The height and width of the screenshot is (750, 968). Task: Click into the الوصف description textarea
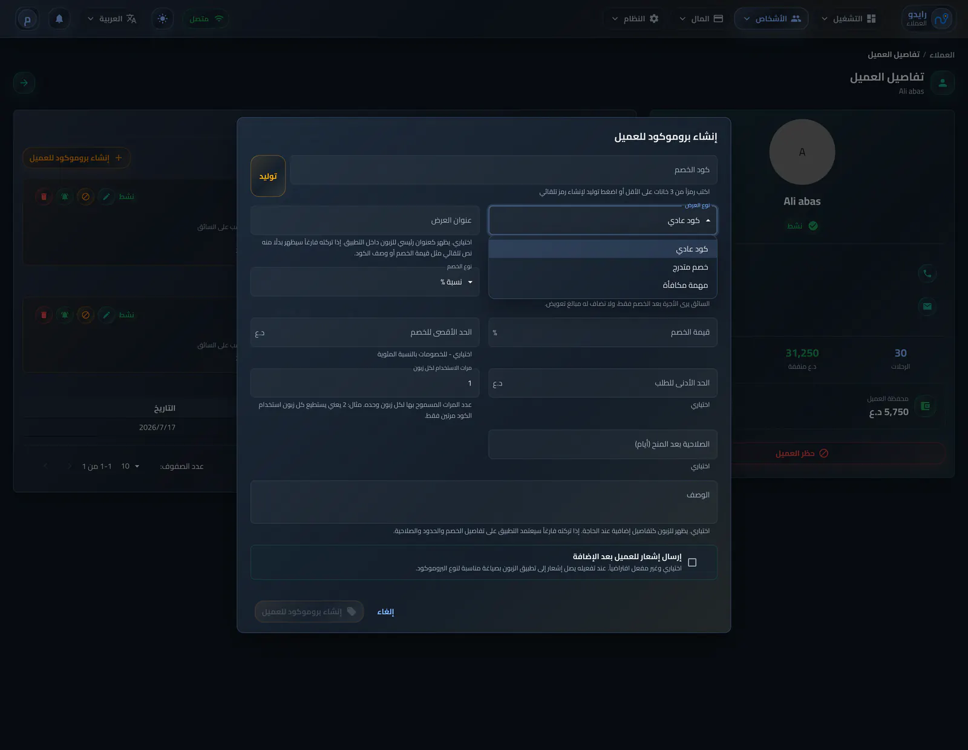pos(484,502)
